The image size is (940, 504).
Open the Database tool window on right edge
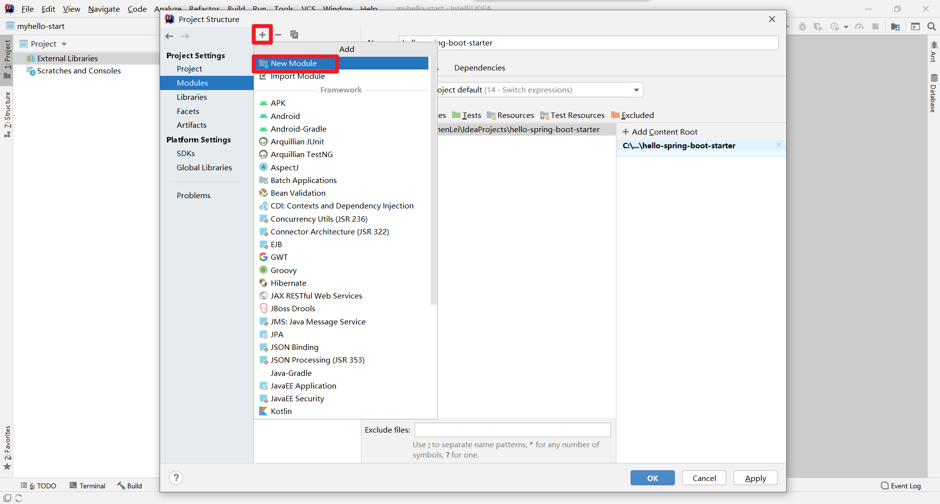934,93
